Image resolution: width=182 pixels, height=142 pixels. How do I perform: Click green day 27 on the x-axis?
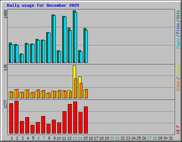(x=149, y=138)
